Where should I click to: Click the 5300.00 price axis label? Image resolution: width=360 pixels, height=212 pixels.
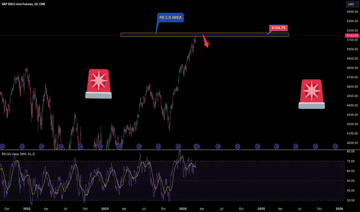(352, 21)
